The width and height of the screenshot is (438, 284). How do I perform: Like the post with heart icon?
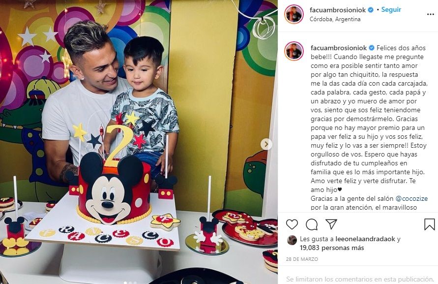click(x=292, y=224)
